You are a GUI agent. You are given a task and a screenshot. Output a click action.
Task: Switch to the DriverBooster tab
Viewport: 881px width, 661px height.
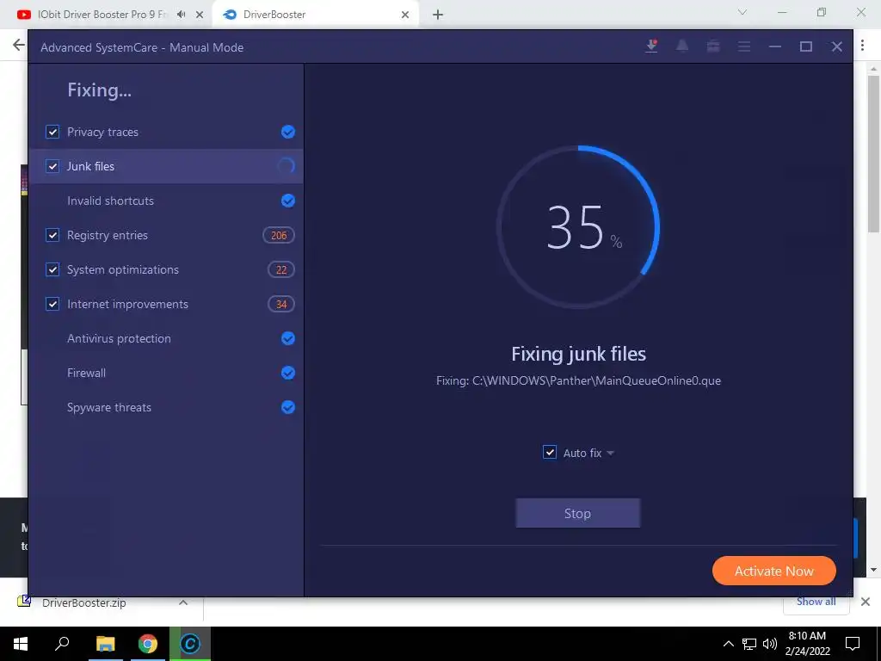point(315,15)
